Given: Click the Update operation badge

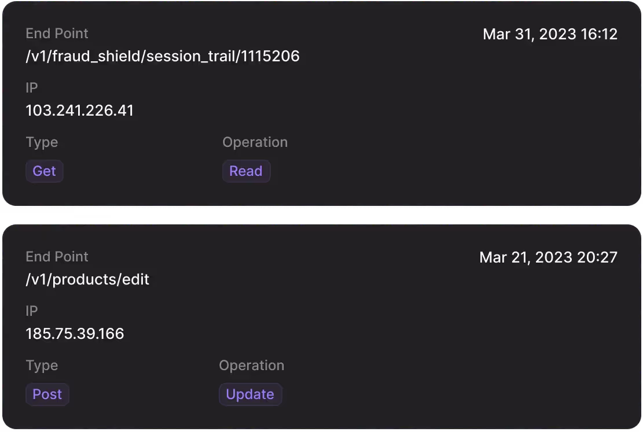Looking at the screenshot, I should coord(250,394).
